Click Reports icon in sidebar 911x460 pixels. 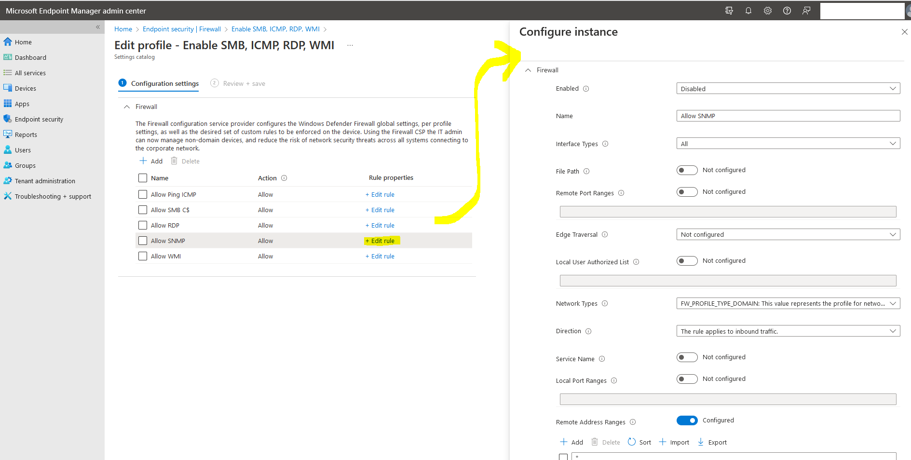click(x=8, y=135)
